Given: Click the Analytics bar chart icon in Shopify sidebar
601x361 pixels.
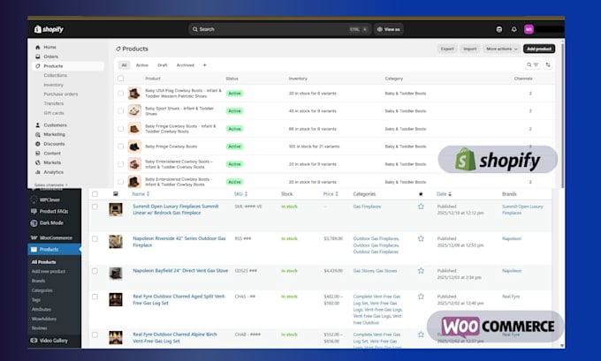Looking at the screenshot, I should (37, 172).
